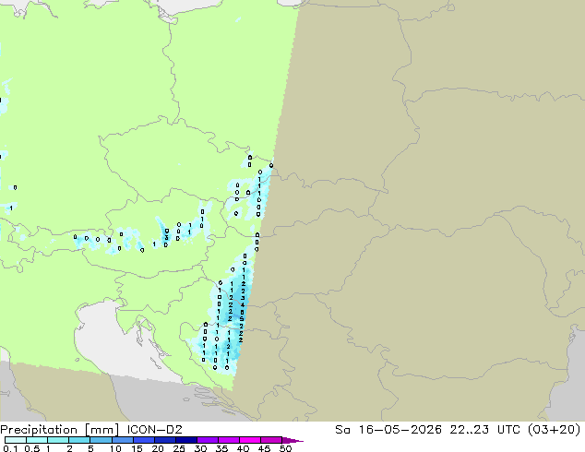Image resolution: width=585 pixels, height=452 pixels.
Task: Click the 10–15 mm legend color swatch
Action: 123,440
